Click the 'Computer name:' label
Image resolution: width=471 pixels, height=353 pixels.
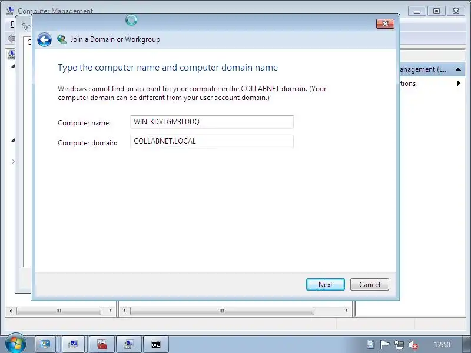(84, 123)
